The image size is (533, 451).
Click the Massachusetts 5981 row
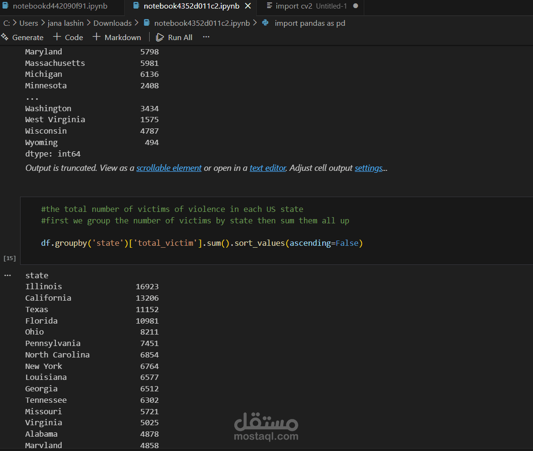(x=92, y=63)
